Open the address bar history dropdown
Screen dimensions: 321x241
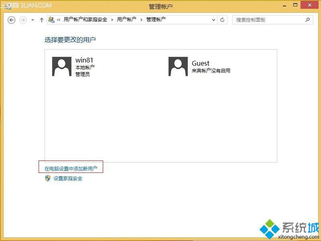pos(213,20)
